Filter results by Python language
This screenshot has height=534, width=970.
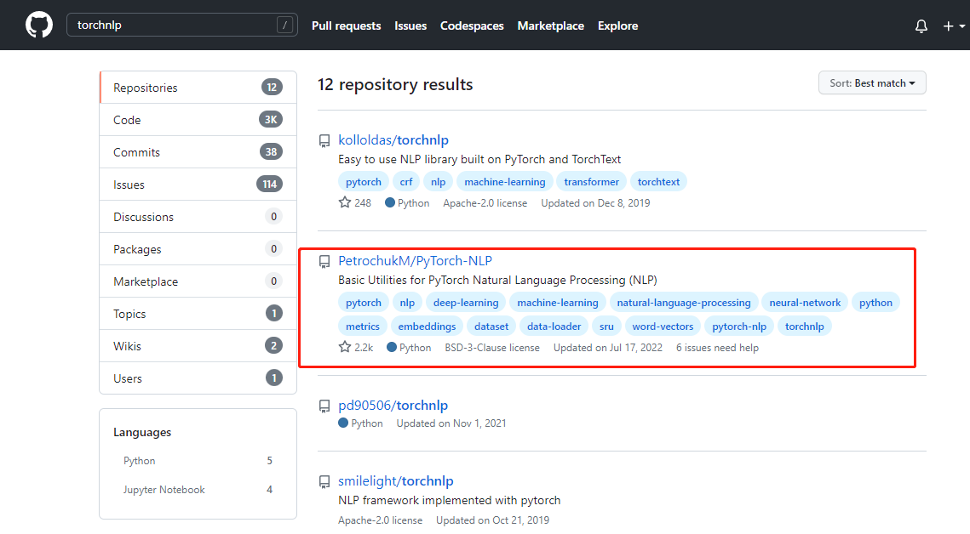(198, 461)
